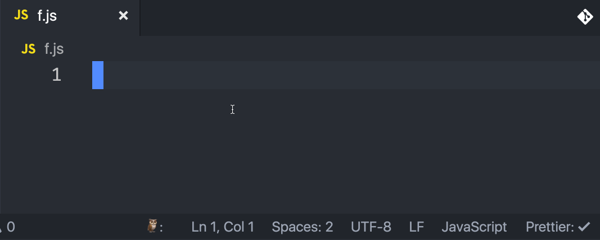600x240 pixels.
Task: Close the f.js editor tab
Action: pos(123,16)
